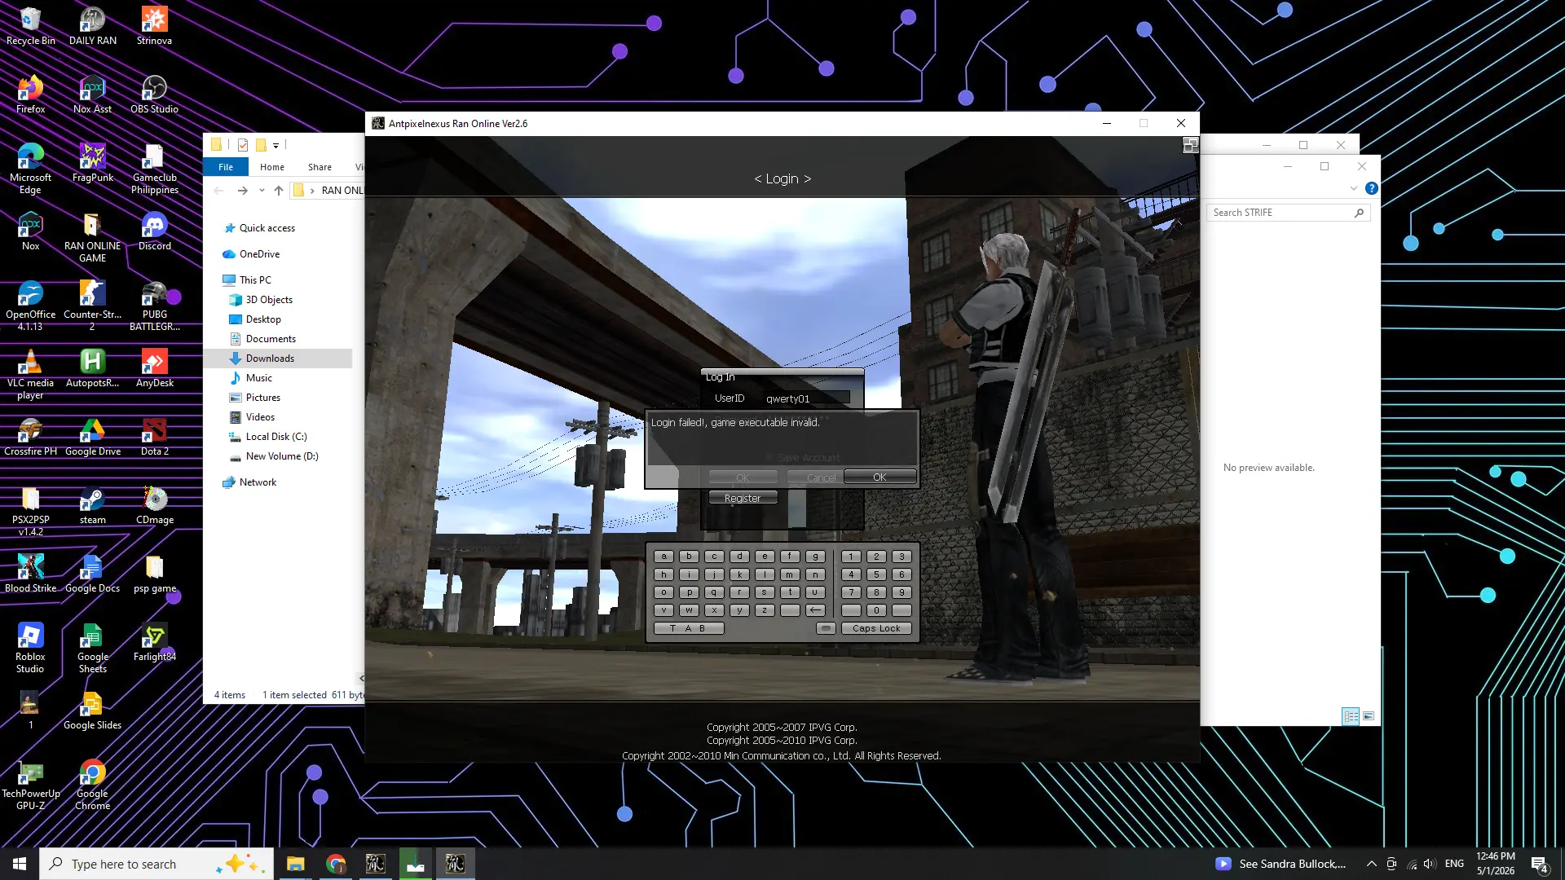Open the DAILY RAN desktop shortcut
This screenshot has height=880, width=1565.
(x=92, y=25)
